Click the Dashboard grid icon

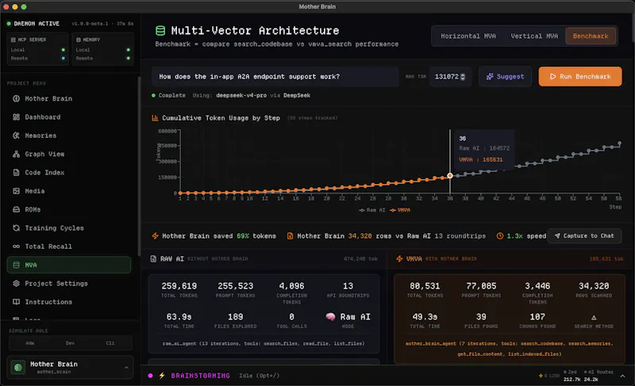[16, 117]
